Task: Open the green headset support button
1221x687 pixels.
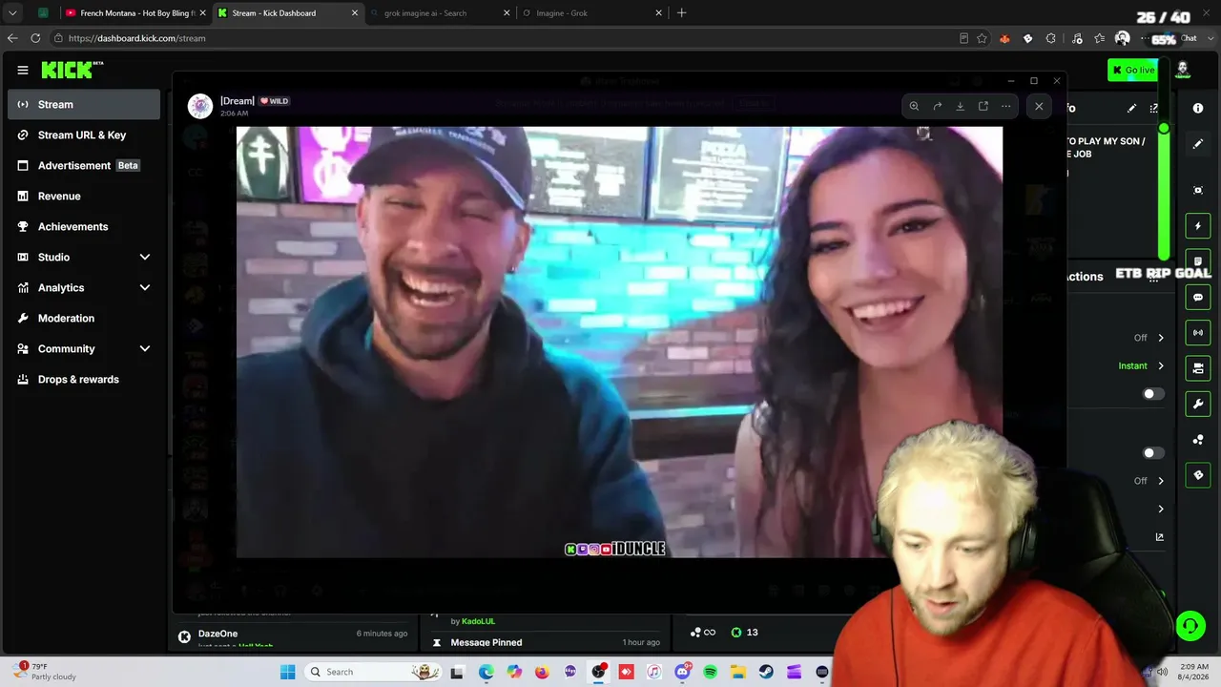Action: pos(1190,626)
